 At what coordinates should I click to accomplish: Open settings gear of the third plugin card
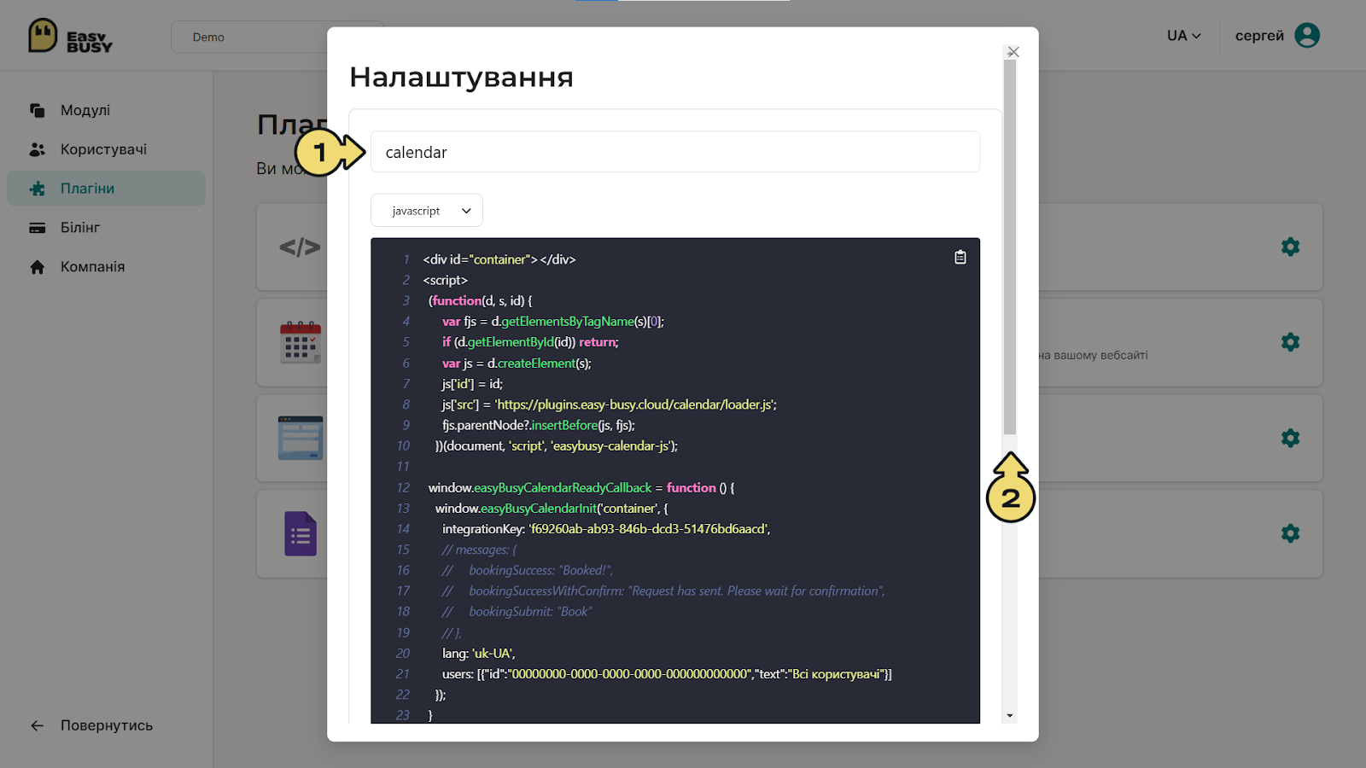(1291, 438)
